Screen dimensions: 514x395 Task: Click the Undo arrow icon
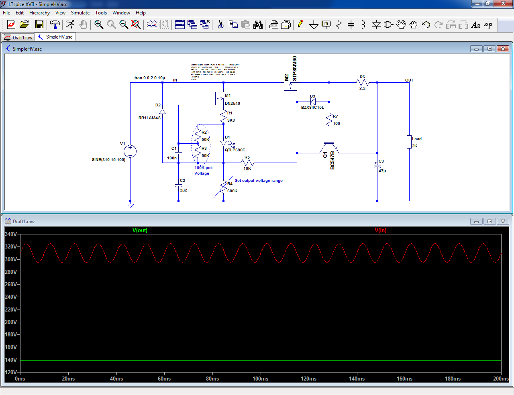click(426, 24)
